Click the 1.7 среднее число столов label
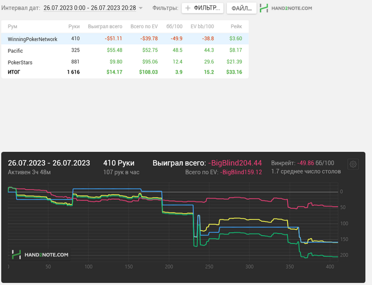Image resolution: width=372 pixels, height=285 pixels. pos(306,172)
